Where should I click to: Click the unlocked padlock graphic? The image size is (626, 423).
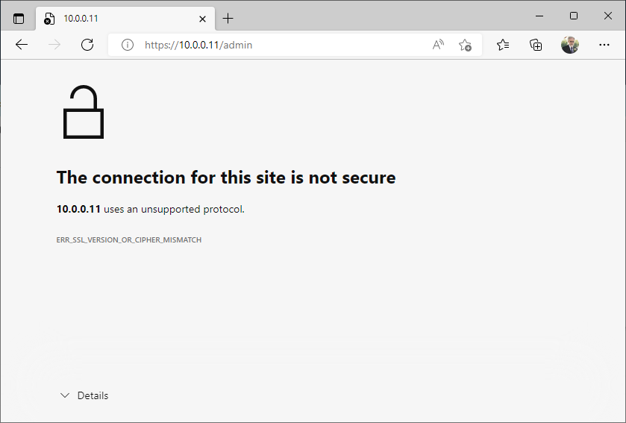(x=83, y=113)
